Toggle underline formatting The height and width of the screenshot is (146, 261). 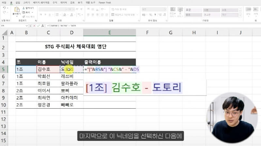tap(50, 15)
